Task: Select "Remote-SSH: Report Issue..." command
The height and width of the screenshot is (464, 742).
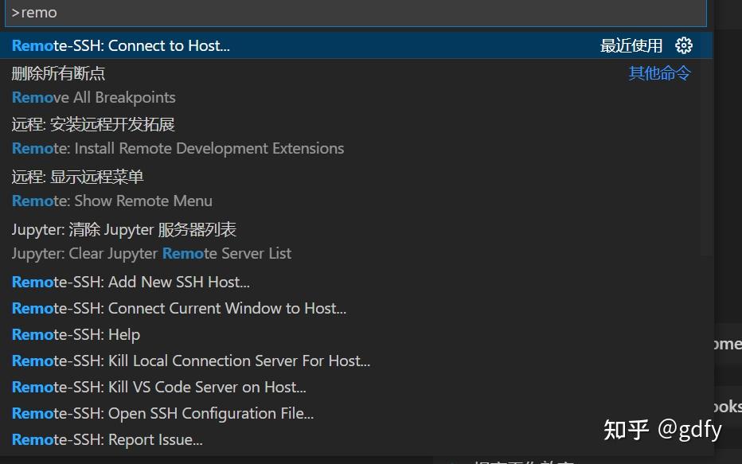Action: [x=107, y=439]
